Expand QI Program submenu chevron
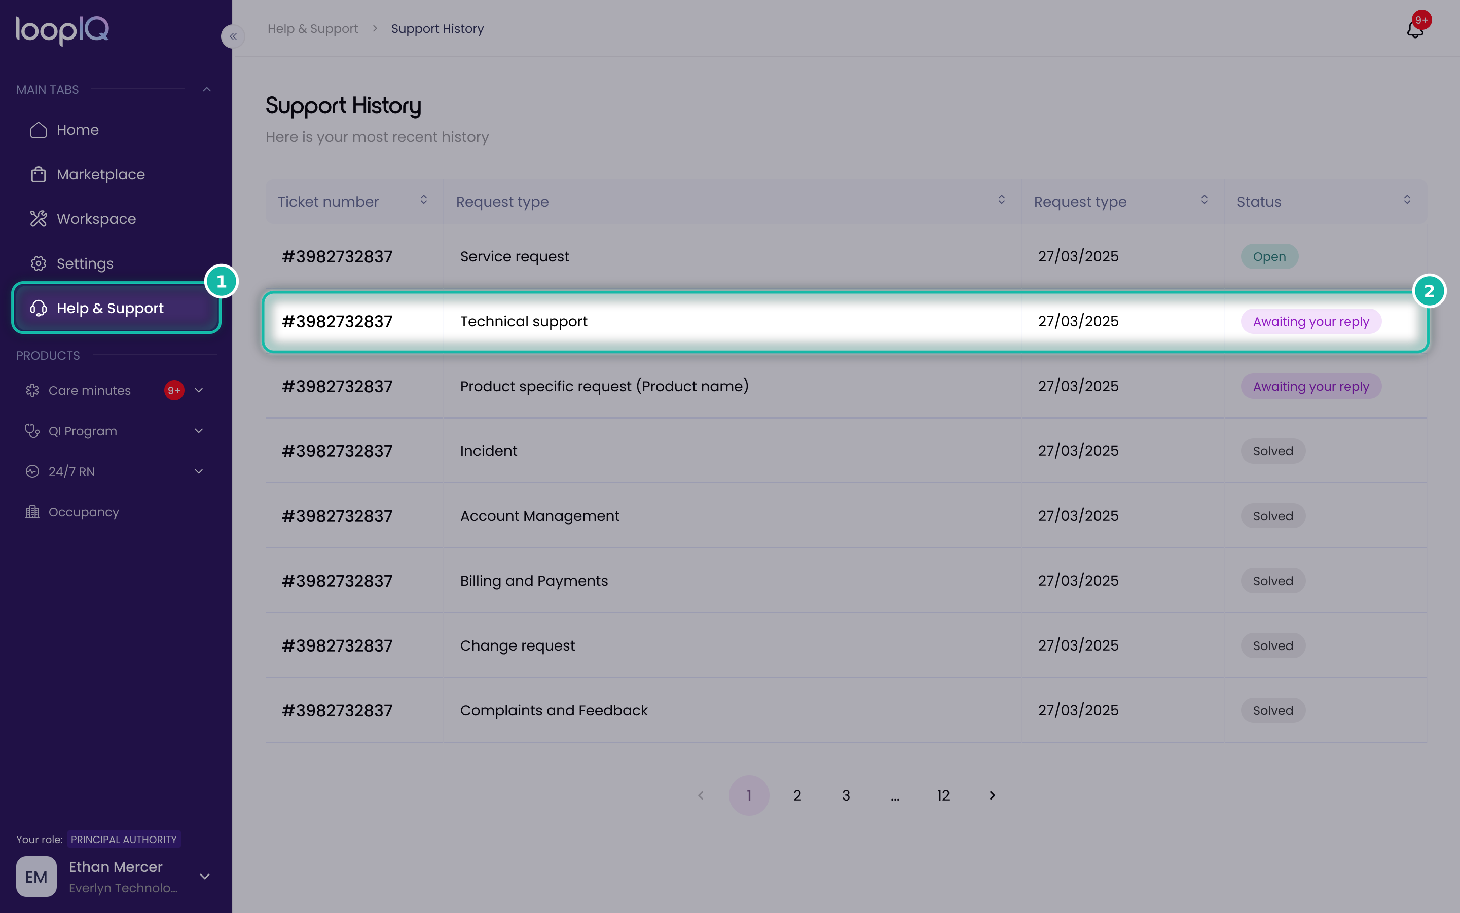The width and height of the screenshot is (1460, 913). [x=199, y=431]
